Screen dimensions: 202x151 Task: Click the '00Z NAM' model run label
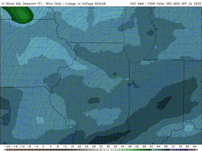tap(137, 4)
